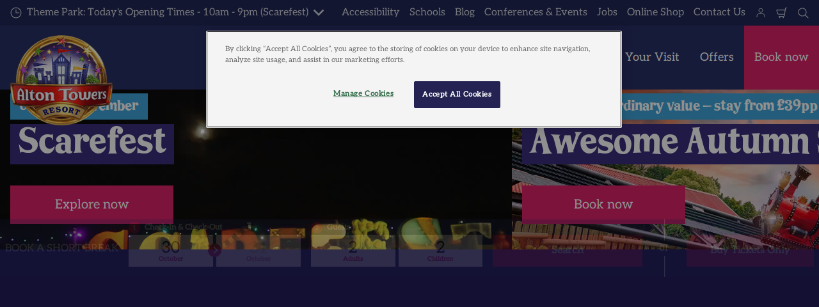Open the shopping basket icon
This screenshot has width=819, height=307.
coord(781,13)
